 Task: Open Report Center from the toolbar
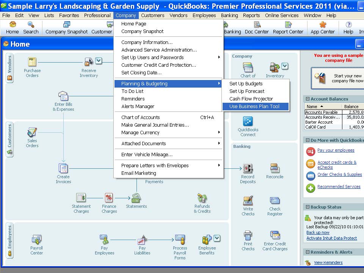(288, 28)
